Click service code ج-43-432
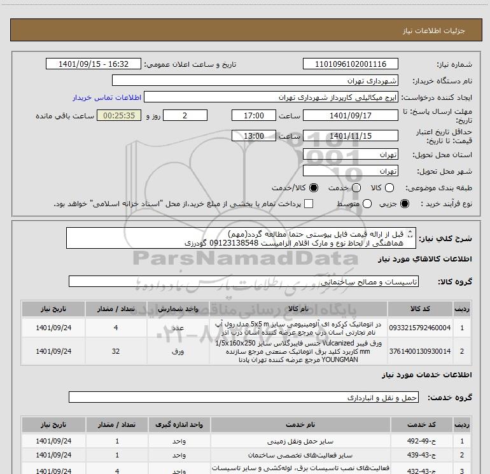 [421, 471]
